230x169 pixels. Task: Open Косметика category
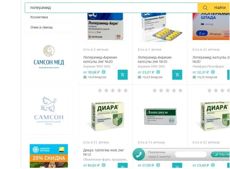39,17
